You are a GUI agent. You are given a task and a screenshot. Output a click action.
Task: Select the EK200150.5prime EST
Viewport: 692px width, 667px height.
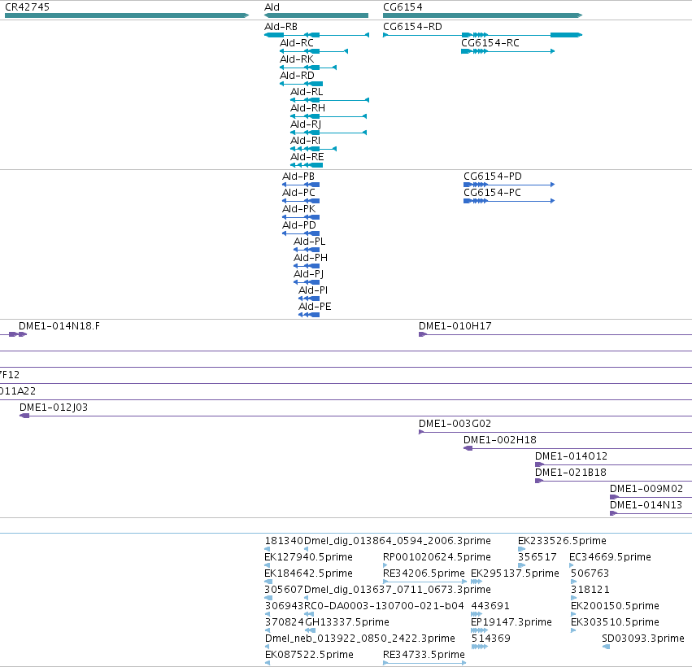[x=573, y=614]
